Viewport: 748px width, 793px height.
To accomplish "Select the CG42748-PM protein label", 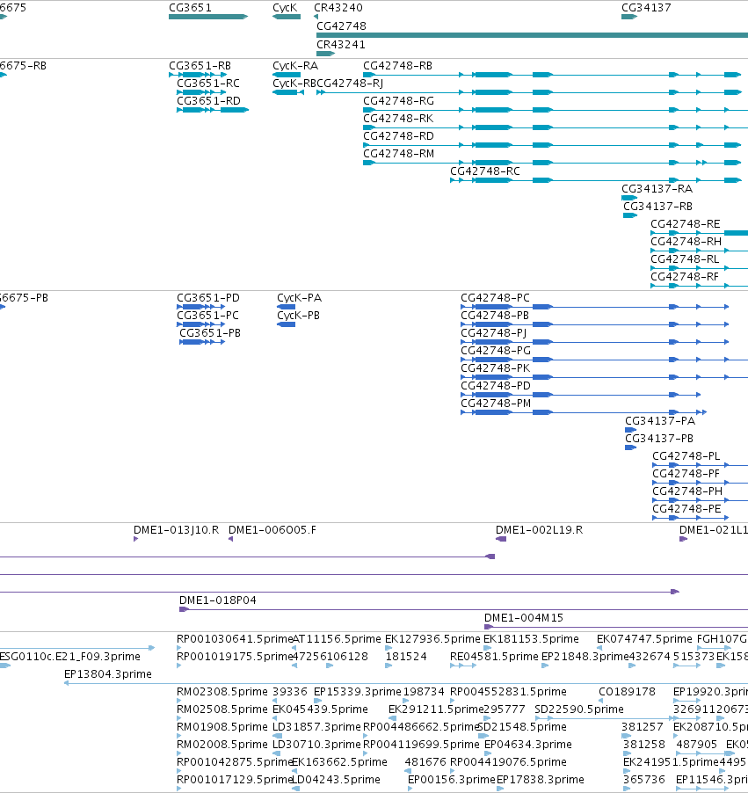I will pyautogui.click(x=496, y=403).
